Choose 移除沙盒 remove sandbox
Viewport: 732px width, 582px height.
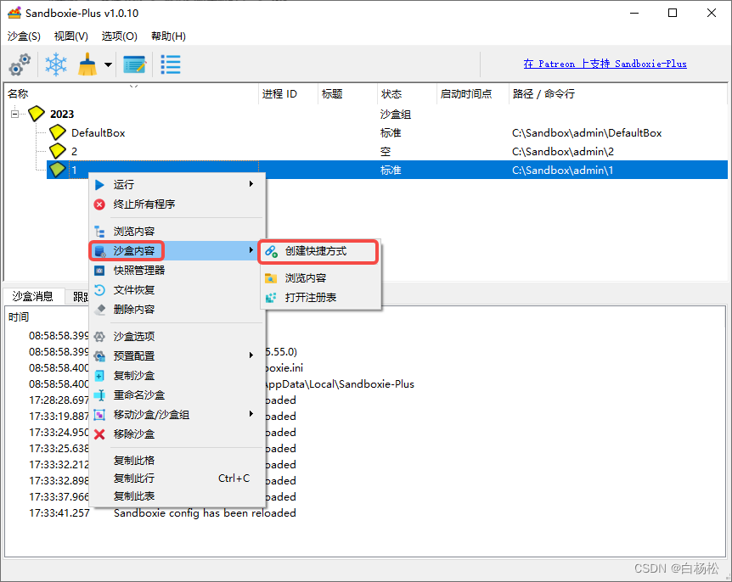177,434
